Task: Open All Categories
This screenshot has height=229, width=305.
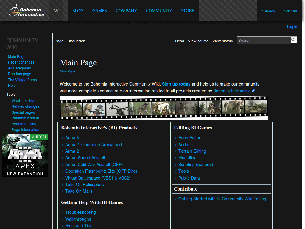Action: coord(19,68)
